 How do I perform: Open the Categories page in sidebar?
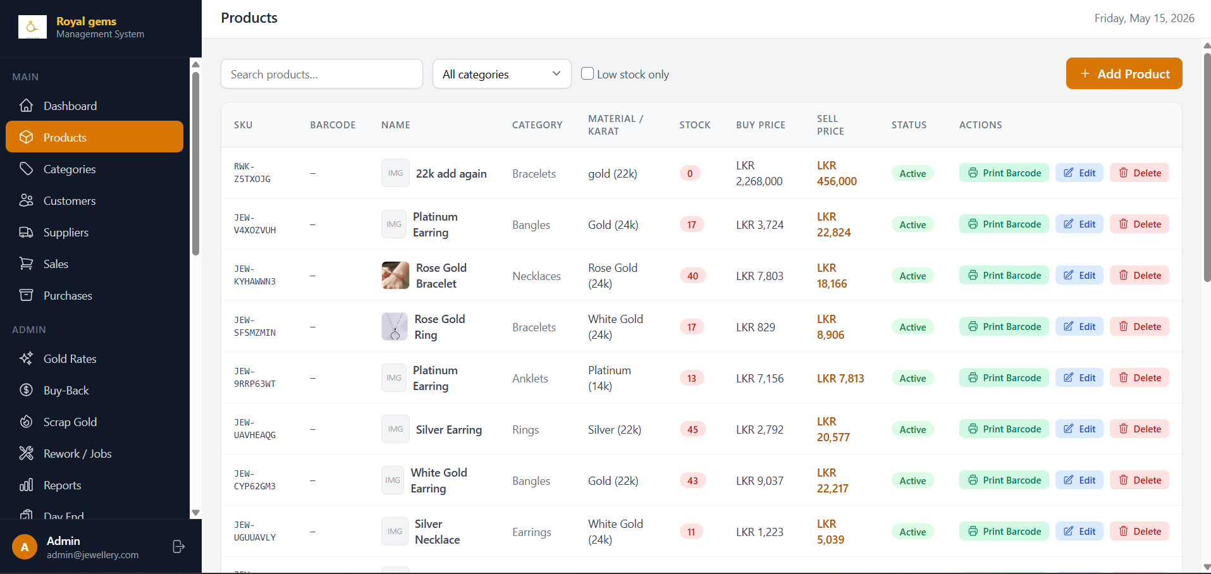coord(94,169)
